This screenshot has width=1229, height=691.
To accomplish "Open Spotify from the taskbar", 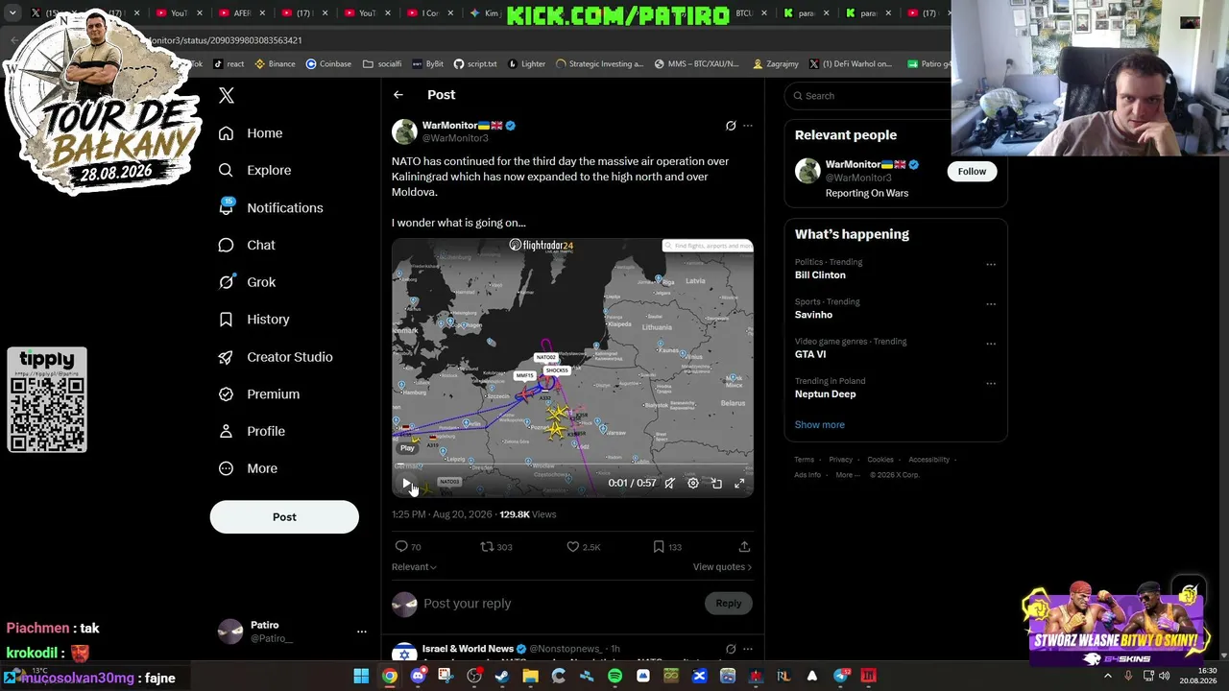I will tap(614, 677).
